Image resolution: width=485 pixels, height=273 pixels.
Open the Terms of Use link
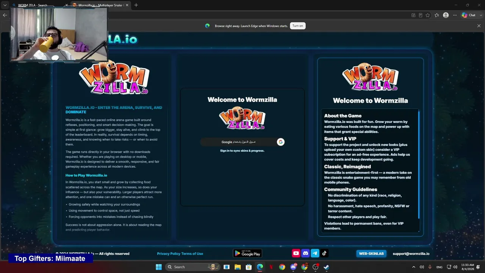pyautogui.click(x=192, y=254)
